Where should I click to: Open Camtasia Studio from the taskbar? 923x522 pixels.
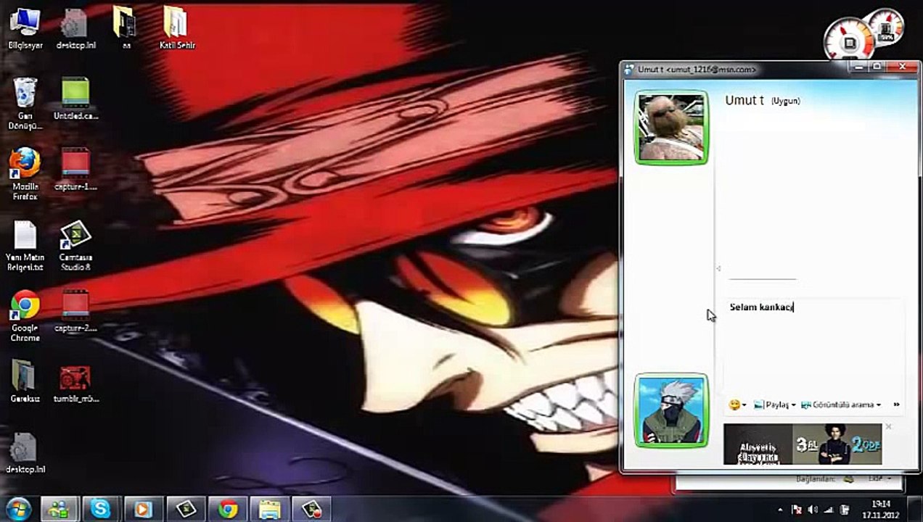[x=185, y=509]
